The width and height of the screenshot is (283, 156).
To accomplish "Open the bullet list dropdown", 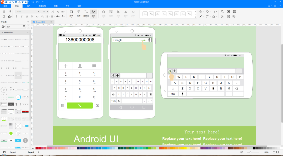I will click(x=52, y=17).
